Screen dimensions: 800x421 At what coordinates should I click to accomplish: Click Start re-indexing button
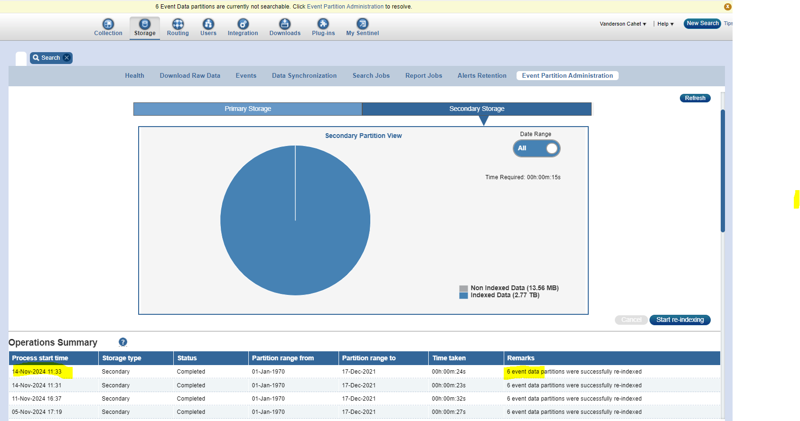click(x=680, y=320)
